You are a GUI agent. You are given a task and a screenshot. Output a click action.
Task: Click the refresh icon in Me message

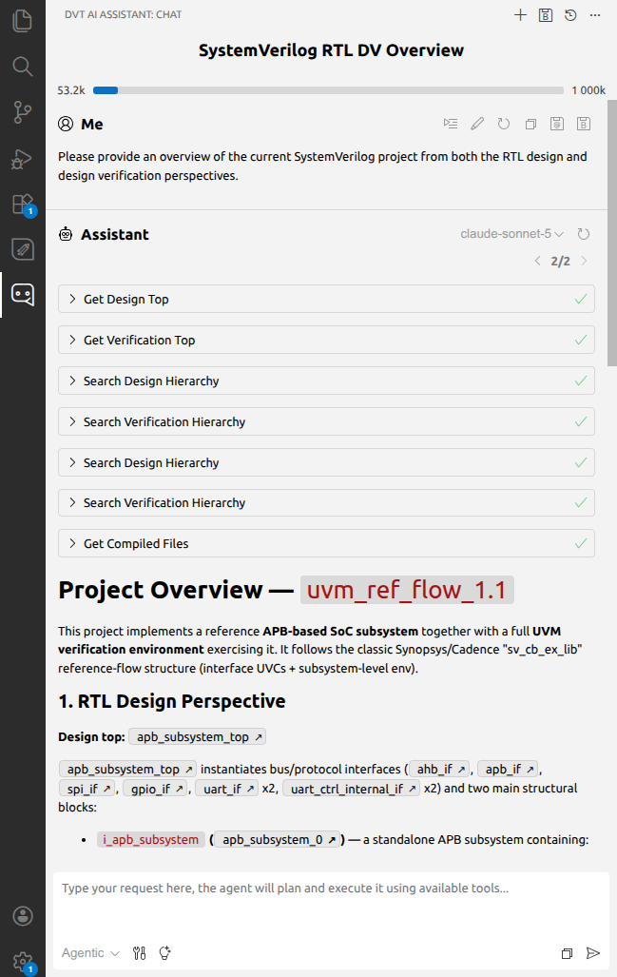pyautogui.click(x=504, y=124)
